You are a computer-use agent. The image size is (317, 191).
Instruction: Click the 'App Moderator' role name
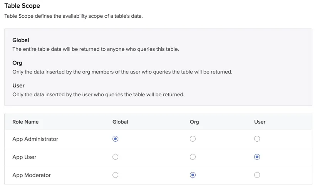tap(32, 175)
